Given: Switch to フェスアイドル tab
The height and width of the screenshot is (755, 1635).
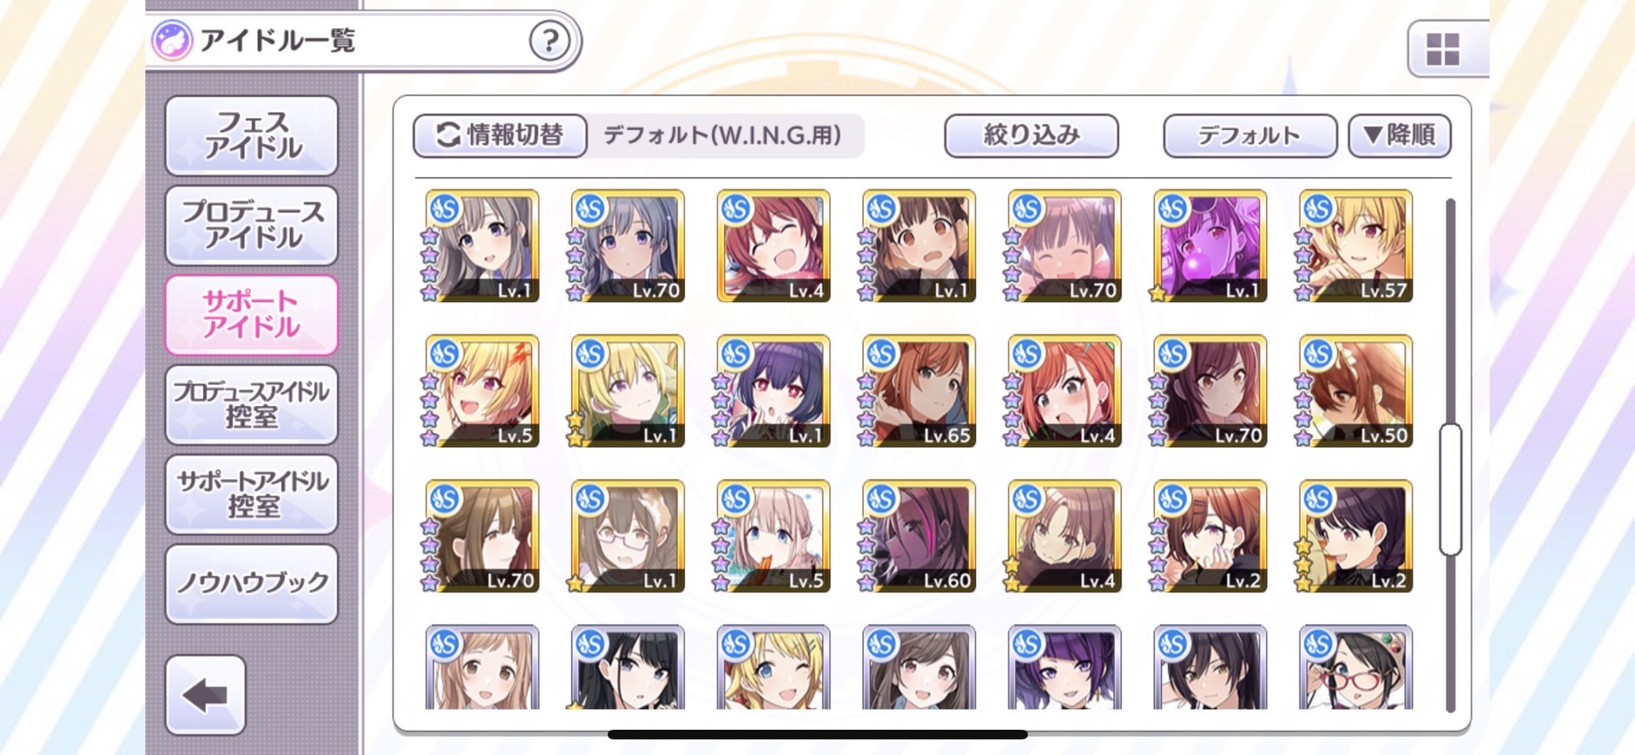Looking at the screenshot, I should (x=252, y=136).
